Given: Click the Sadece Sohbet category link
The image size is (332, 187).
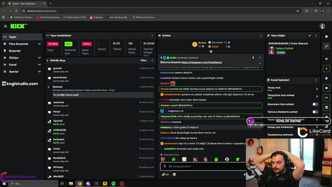Looking at the screenshot, I should 285,48.
